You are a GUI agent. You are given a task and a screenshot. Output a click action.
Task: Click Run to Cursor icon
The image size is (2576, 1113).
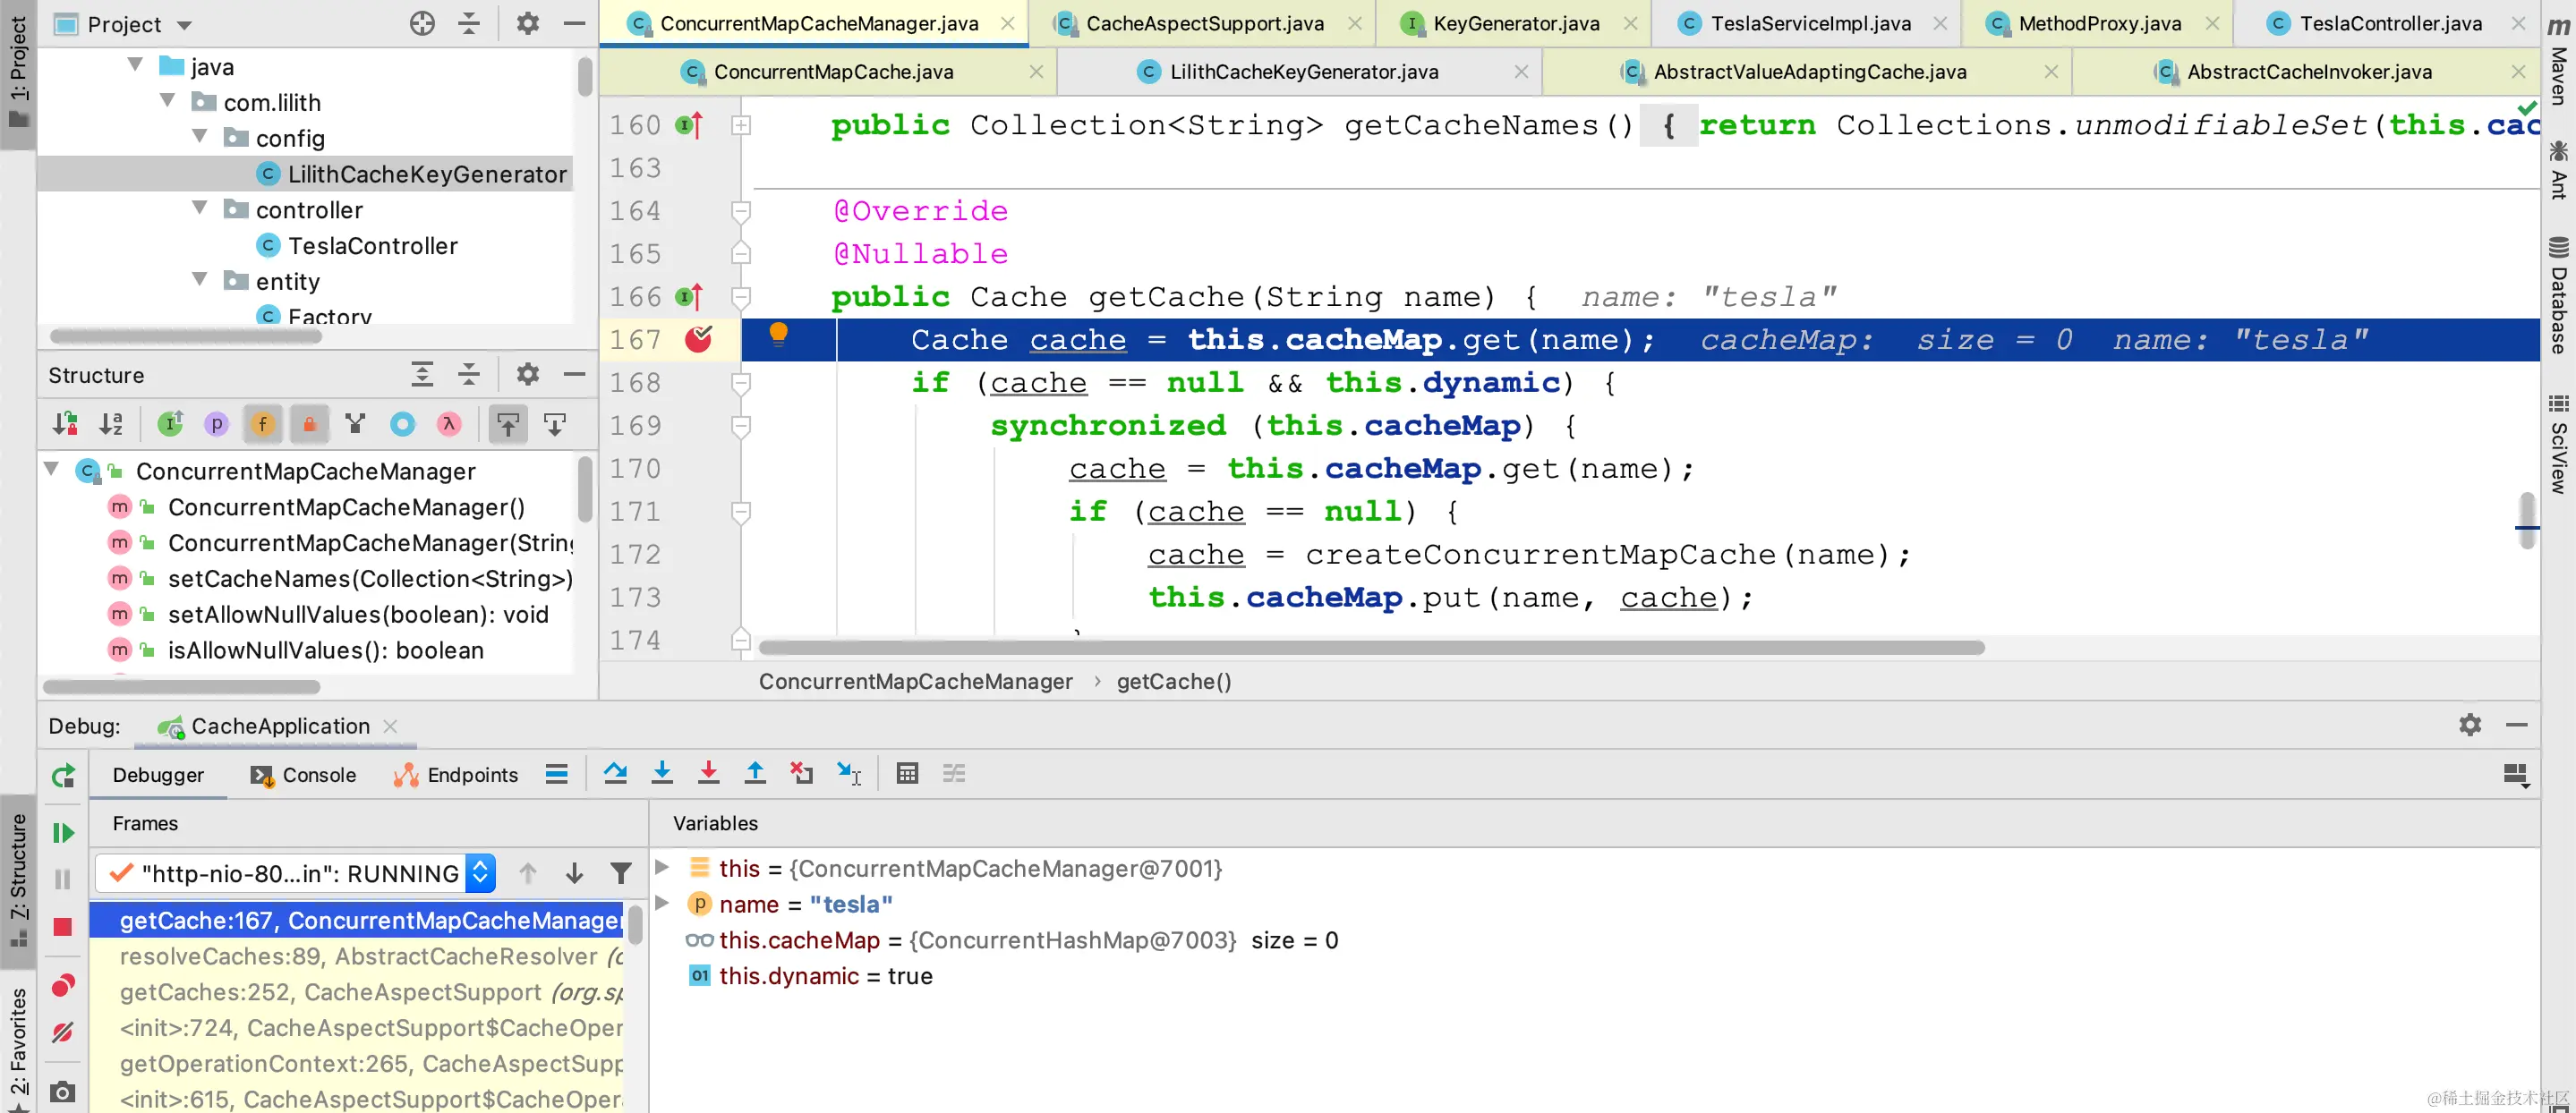click(849, 773)
